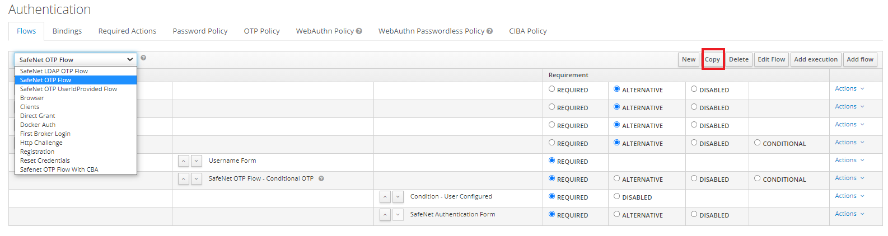
Task: Open the OTP Policy tab
Action: [x=261, y=31]
